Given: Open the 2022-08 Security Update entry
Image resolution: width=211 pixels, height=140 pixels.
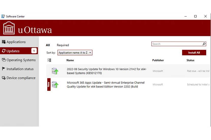Looking at the screenshot, I should 107,71.
